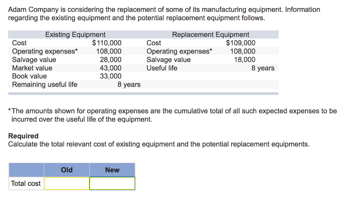
Task: Select the 'New' column header
Action: (112, 170)
